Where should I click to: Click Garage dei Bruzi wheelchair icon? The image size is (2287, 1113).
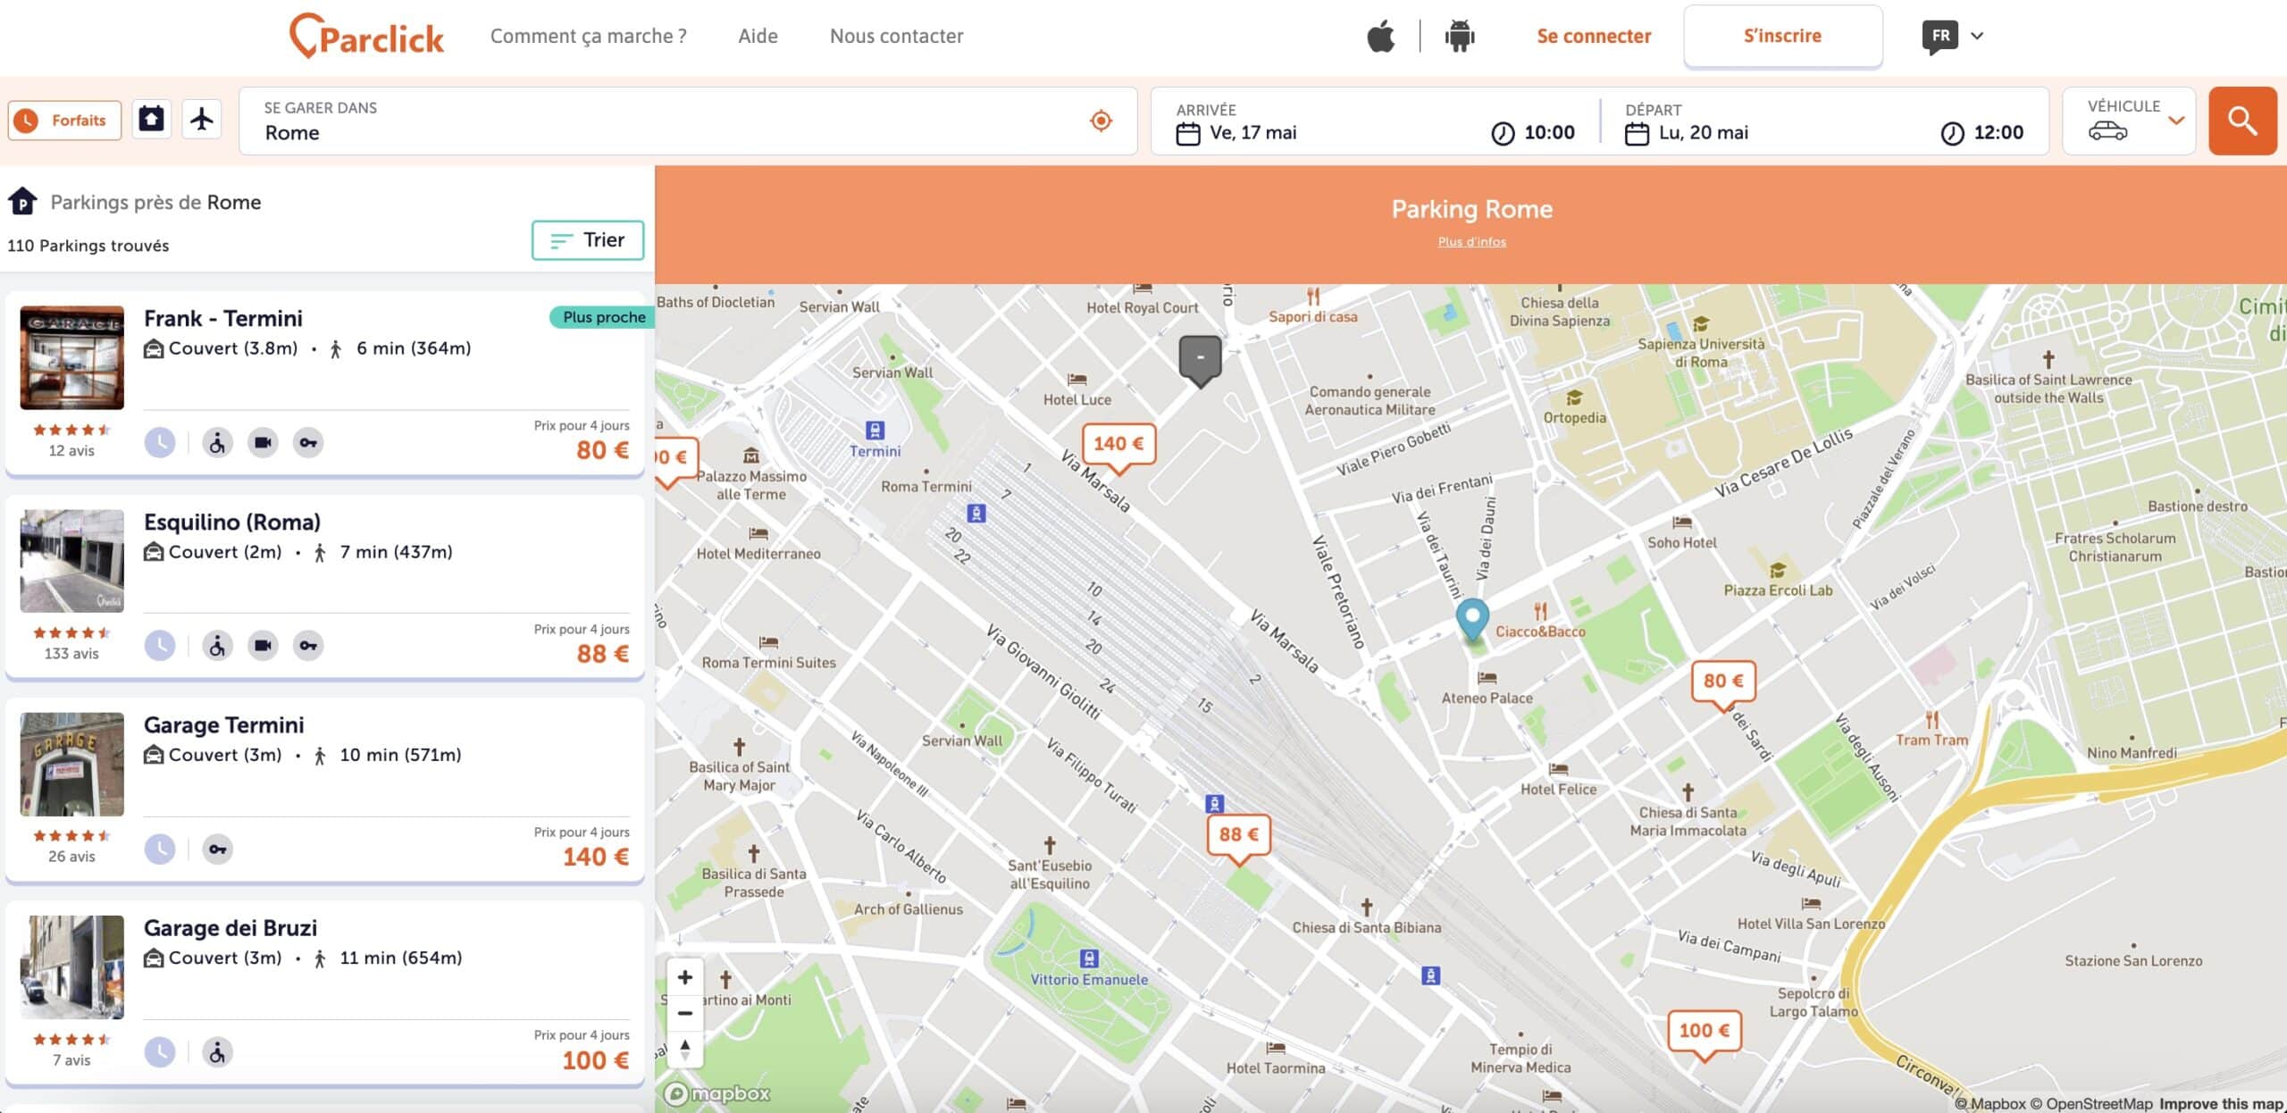[217, 1052]
